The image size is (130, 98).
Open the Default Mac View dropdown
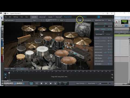point(100,20)
